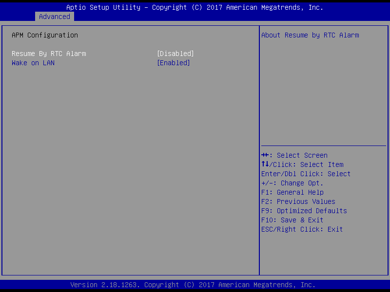Change the Enabled value for Wake on LAN
Screen dimensions: 390x292
click(x=173, y=63)
